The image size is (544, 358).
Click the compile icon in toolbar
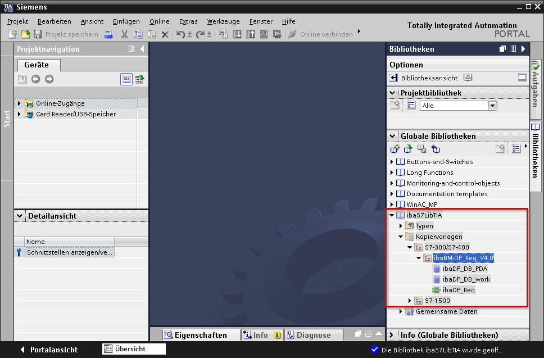pos(224,34)
